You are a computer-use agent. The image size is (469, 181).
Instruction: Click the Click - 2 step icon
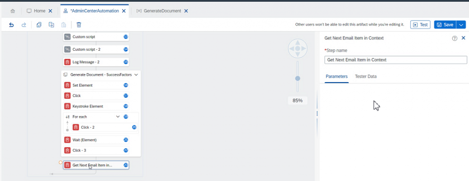tap(76, 127)
